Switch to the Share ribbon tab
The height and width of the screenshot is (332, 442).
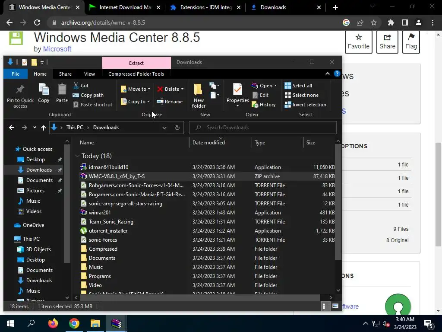(x=66, y=74)
